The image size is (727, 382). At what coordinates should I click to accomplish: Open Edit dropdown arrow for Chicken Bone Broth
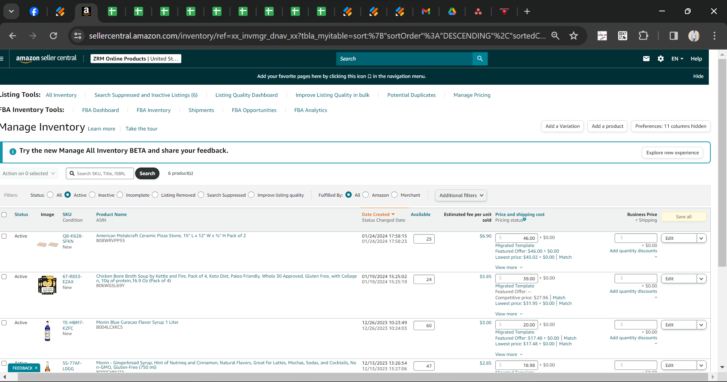tap(702, 279)
